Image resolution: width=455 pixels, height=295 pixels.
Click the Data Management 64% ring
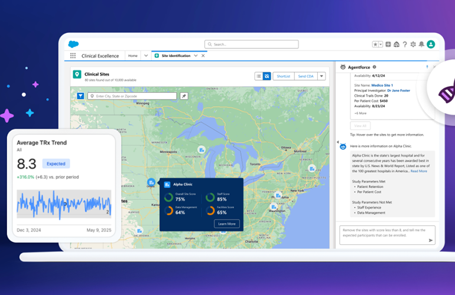coord(168,211)
